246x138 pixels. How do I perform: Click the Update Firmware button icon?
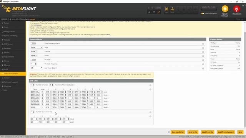pyautogui.click(x=225, y=9)
